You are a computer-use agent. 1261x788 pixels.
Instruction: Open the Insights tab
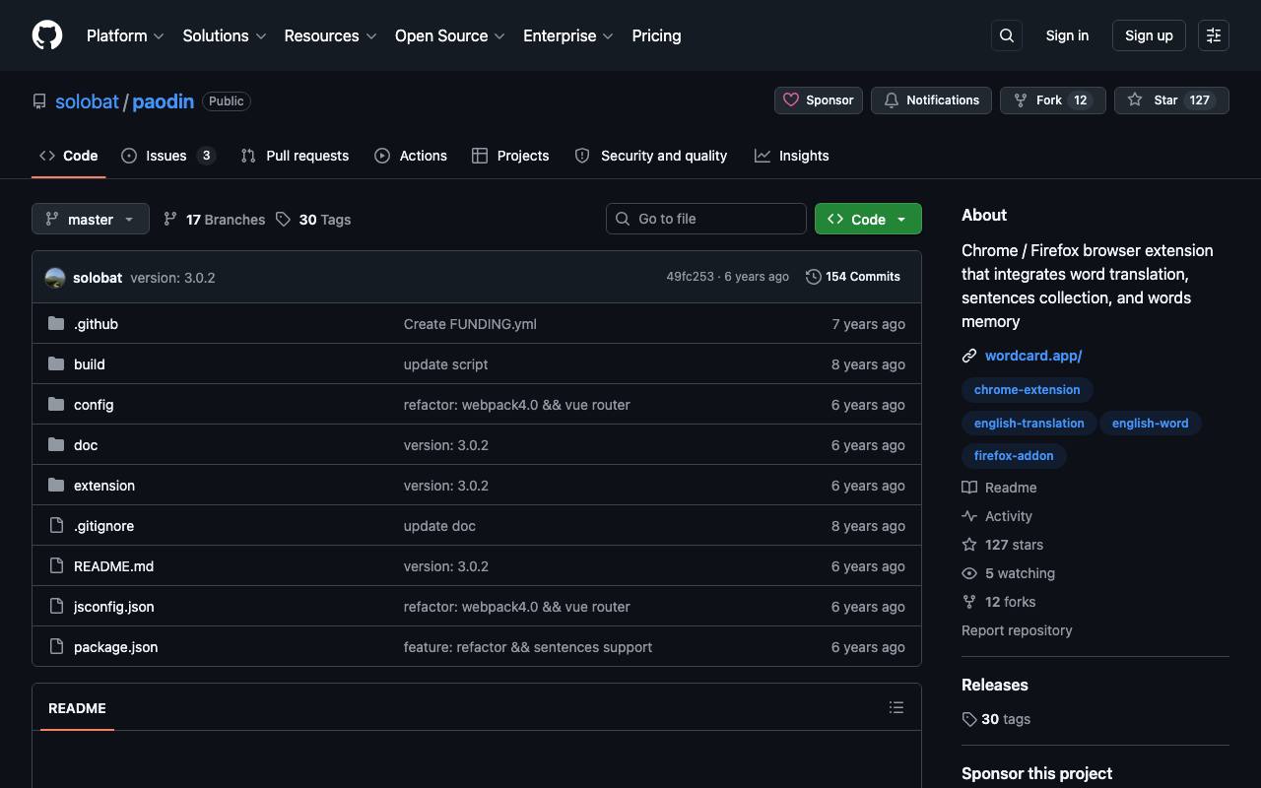pos(792,156)
